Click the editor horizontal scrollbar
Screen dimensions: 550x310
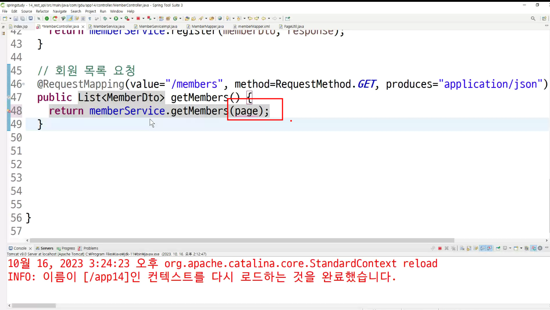[242, 241]
